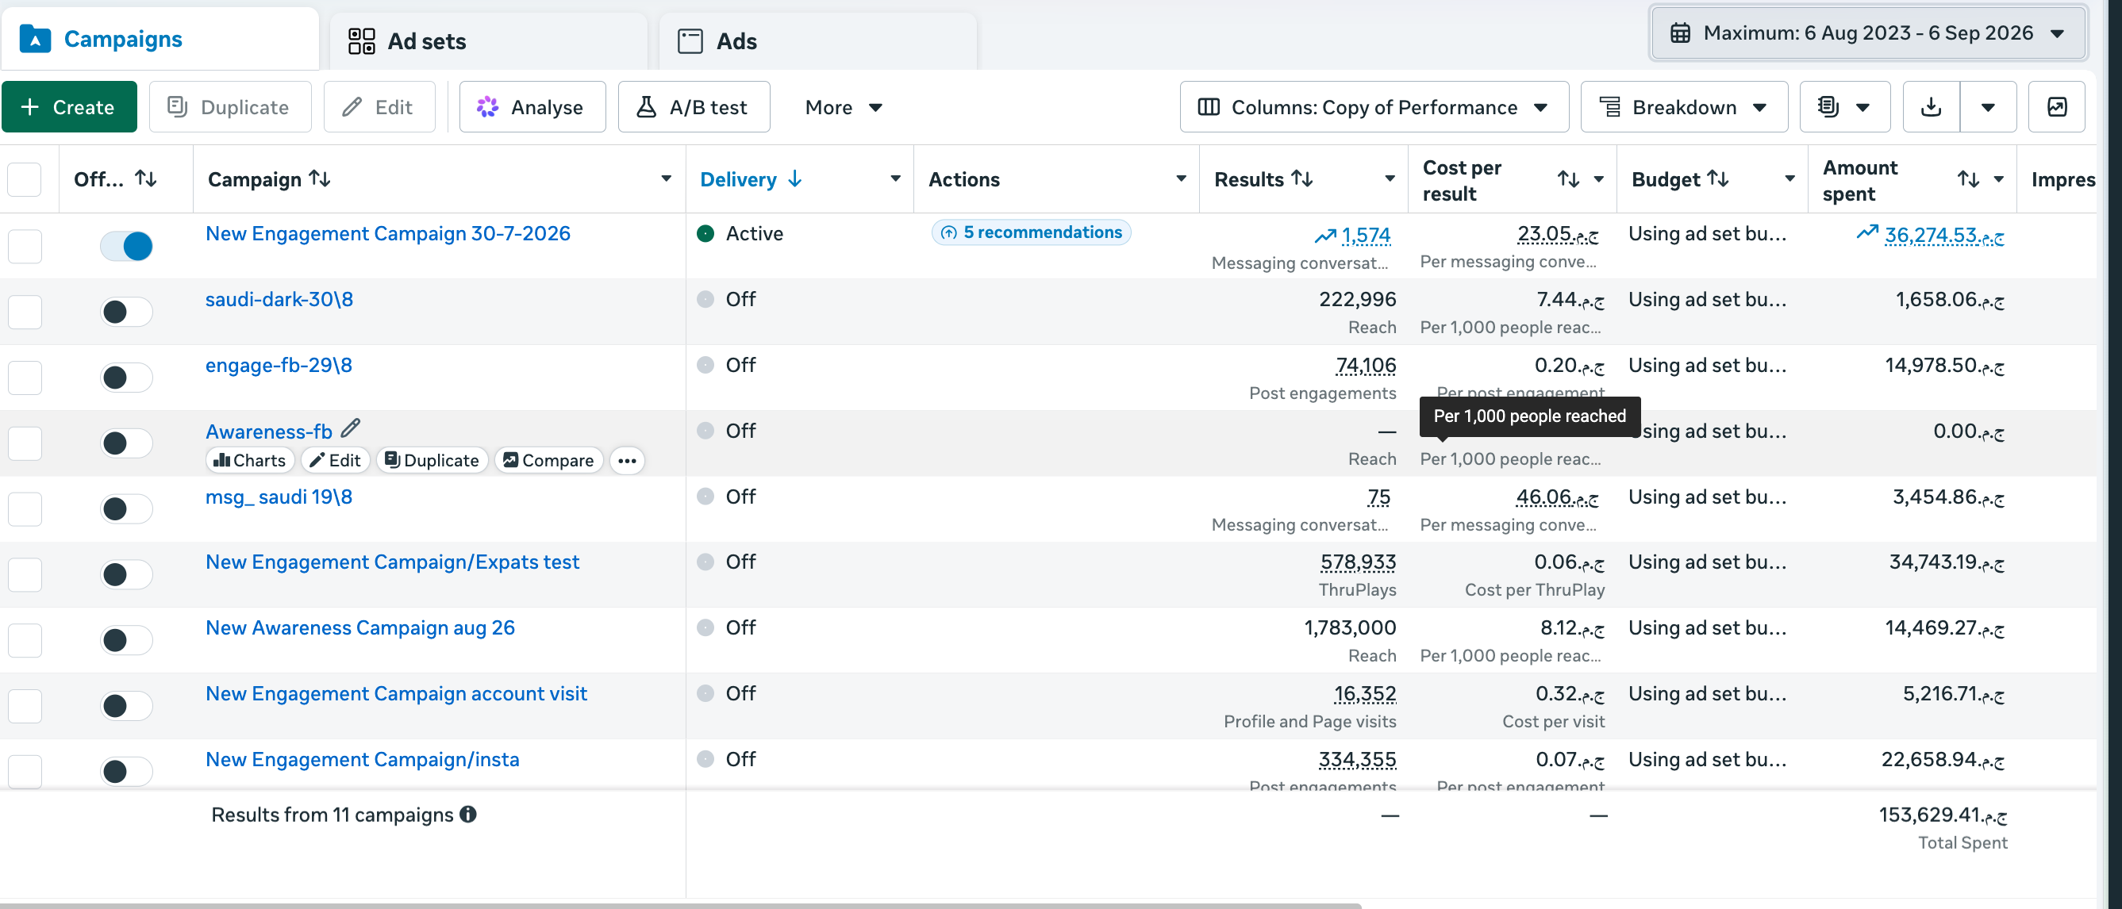Click the 1,574 results value
Screen dimensions: 2122x909
point(1365,235)
